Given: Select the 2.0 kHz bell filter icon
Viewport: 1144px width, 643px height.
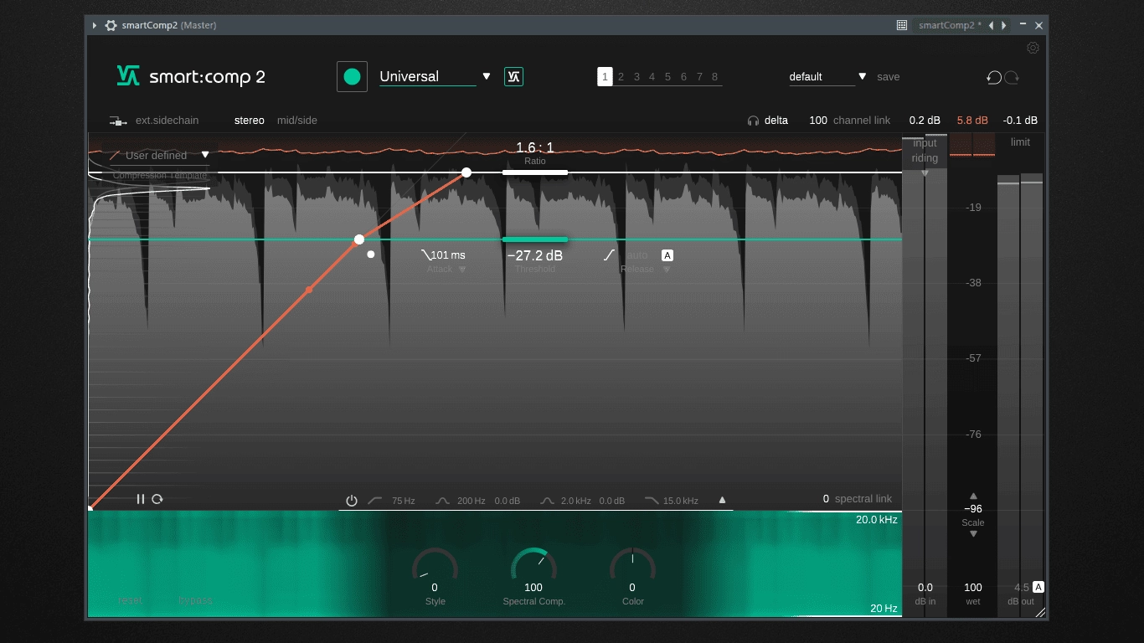Looking at the screenshot, I should pyautogui.click(x=547, y=501).
